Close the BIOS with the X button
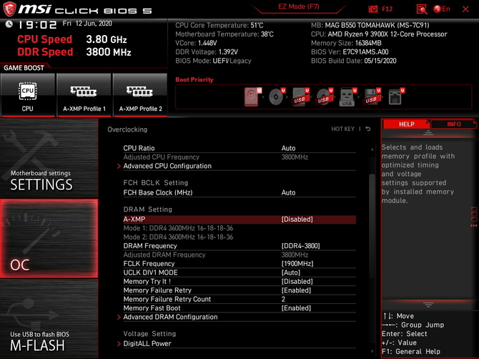The width and height of the screenshot is (479, 359). point(465,9)
